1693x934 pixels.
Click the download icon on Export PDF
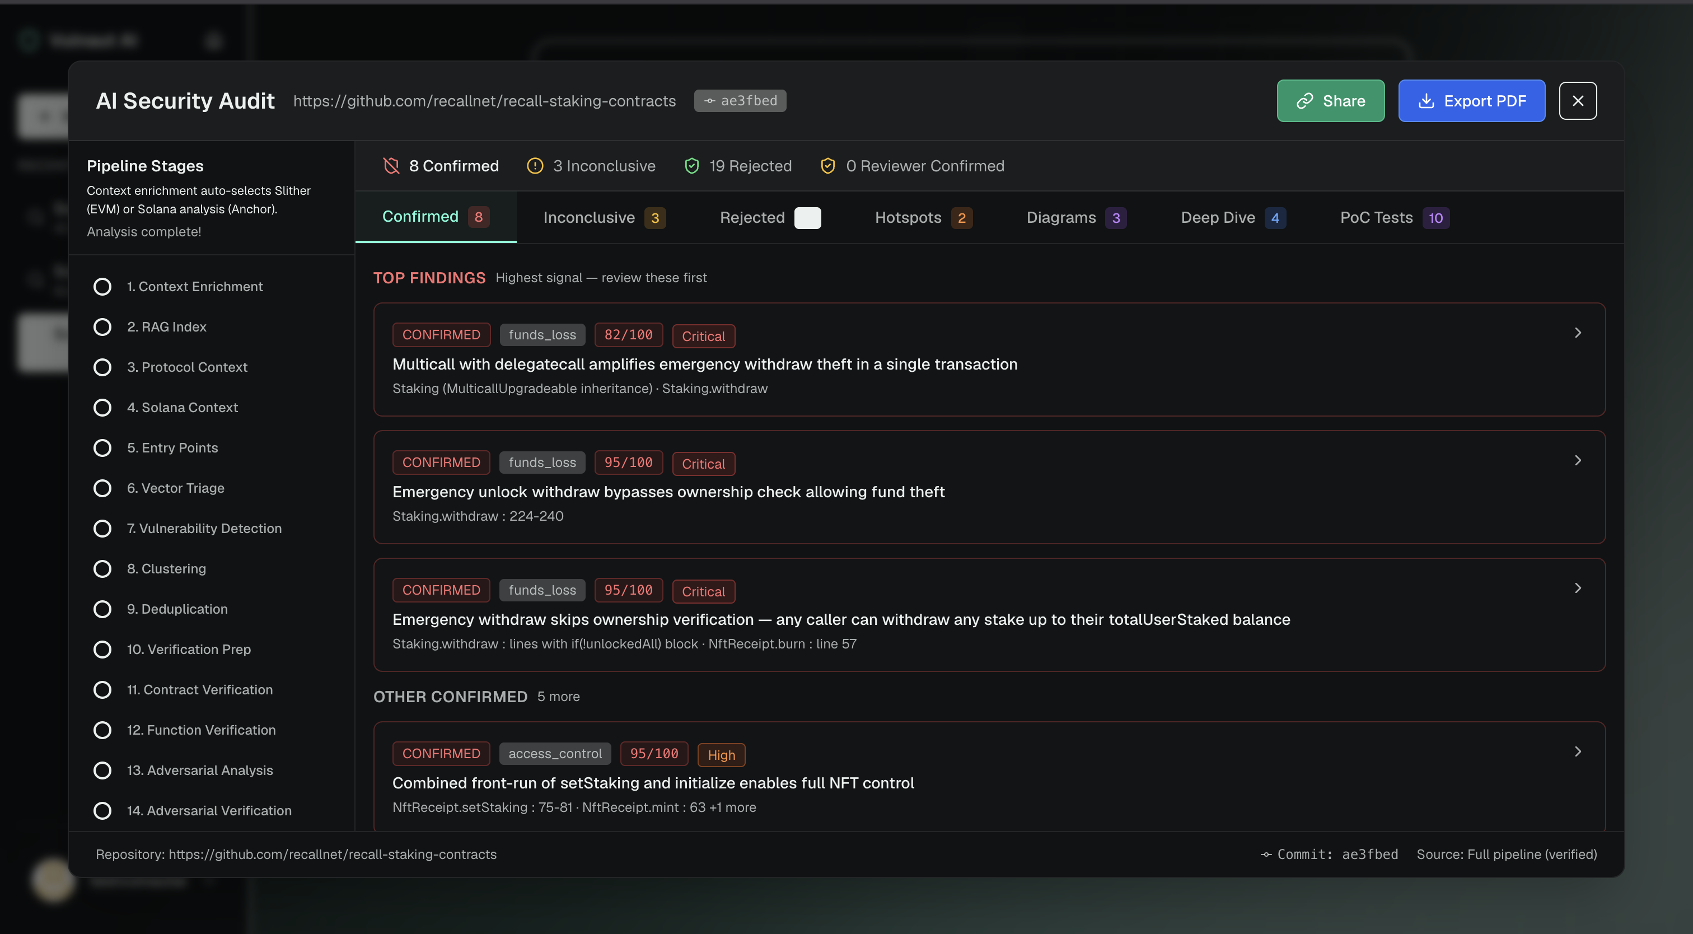[1426, 101]
